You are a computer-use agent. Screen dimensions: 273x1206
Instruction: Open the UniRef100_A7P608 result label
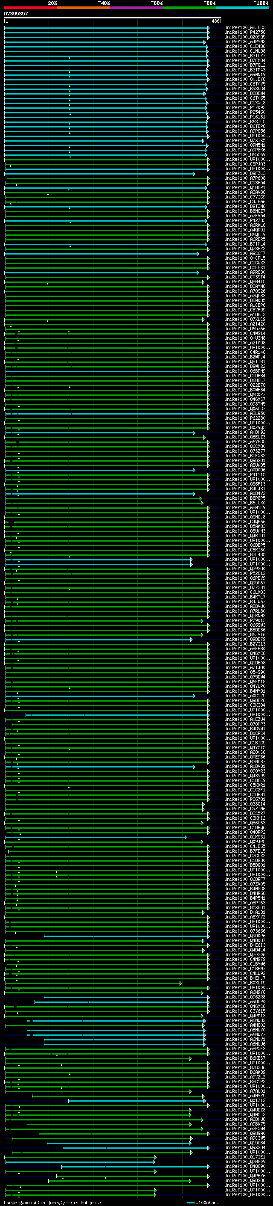[244, 178]
